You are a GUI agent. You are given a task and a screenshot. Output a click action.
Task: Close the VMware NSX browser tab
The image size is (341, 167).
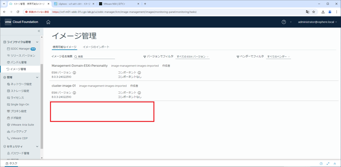[x=138, y=4]
